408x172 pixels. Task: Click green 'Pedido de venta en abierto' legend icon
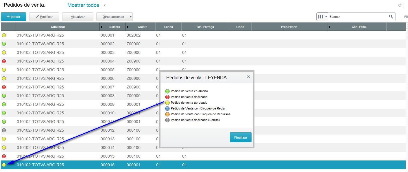[x=167, y=91]
